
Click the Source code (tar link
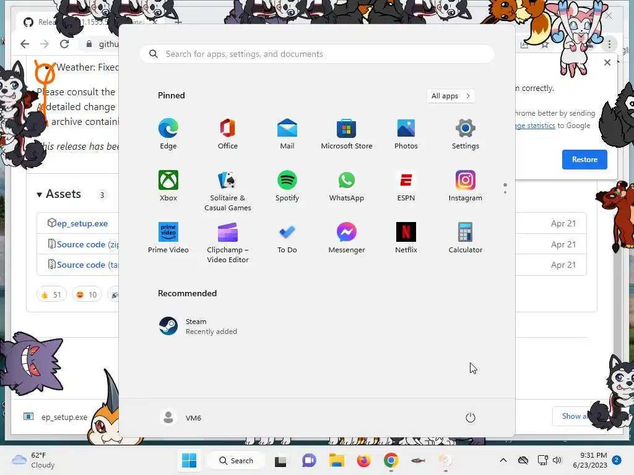88,265
